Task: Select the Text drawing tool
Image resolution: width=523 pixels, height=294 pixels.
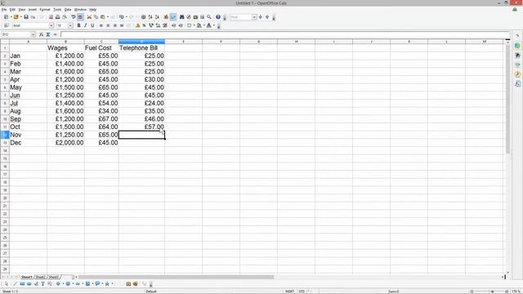Action: (x=42, y=284)
